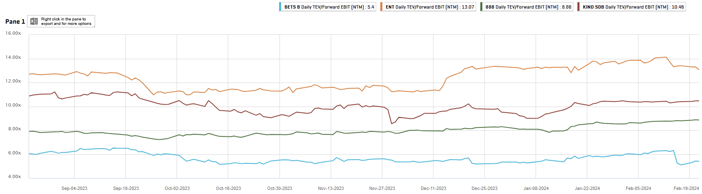This screenshot has width=702, height=194.
Task: Click the blue BETS B color swatch
Action: pos(280,7)
